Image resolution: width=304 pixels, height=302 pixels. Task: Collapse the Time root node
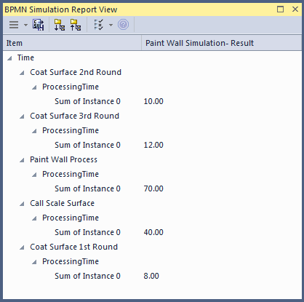(9, 58)
